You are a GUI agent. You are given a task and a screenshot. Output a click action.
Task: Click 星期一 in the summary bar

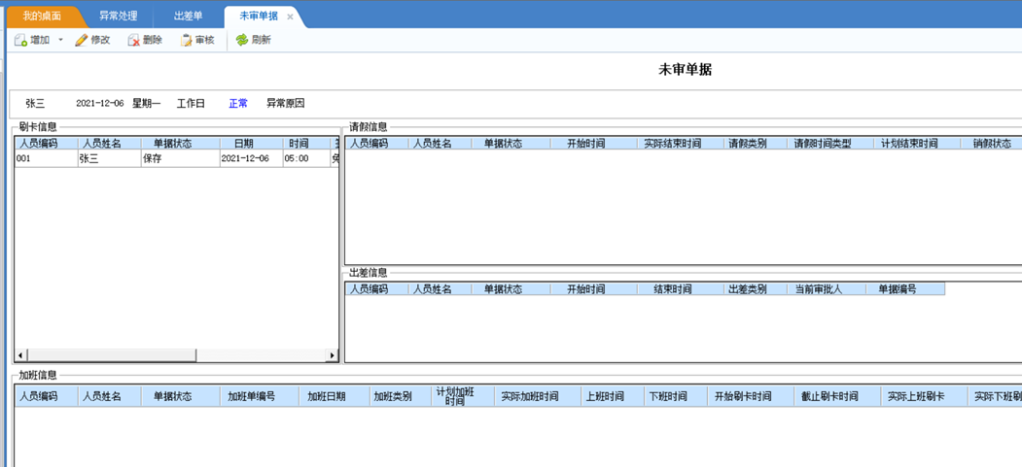point(147,104)
